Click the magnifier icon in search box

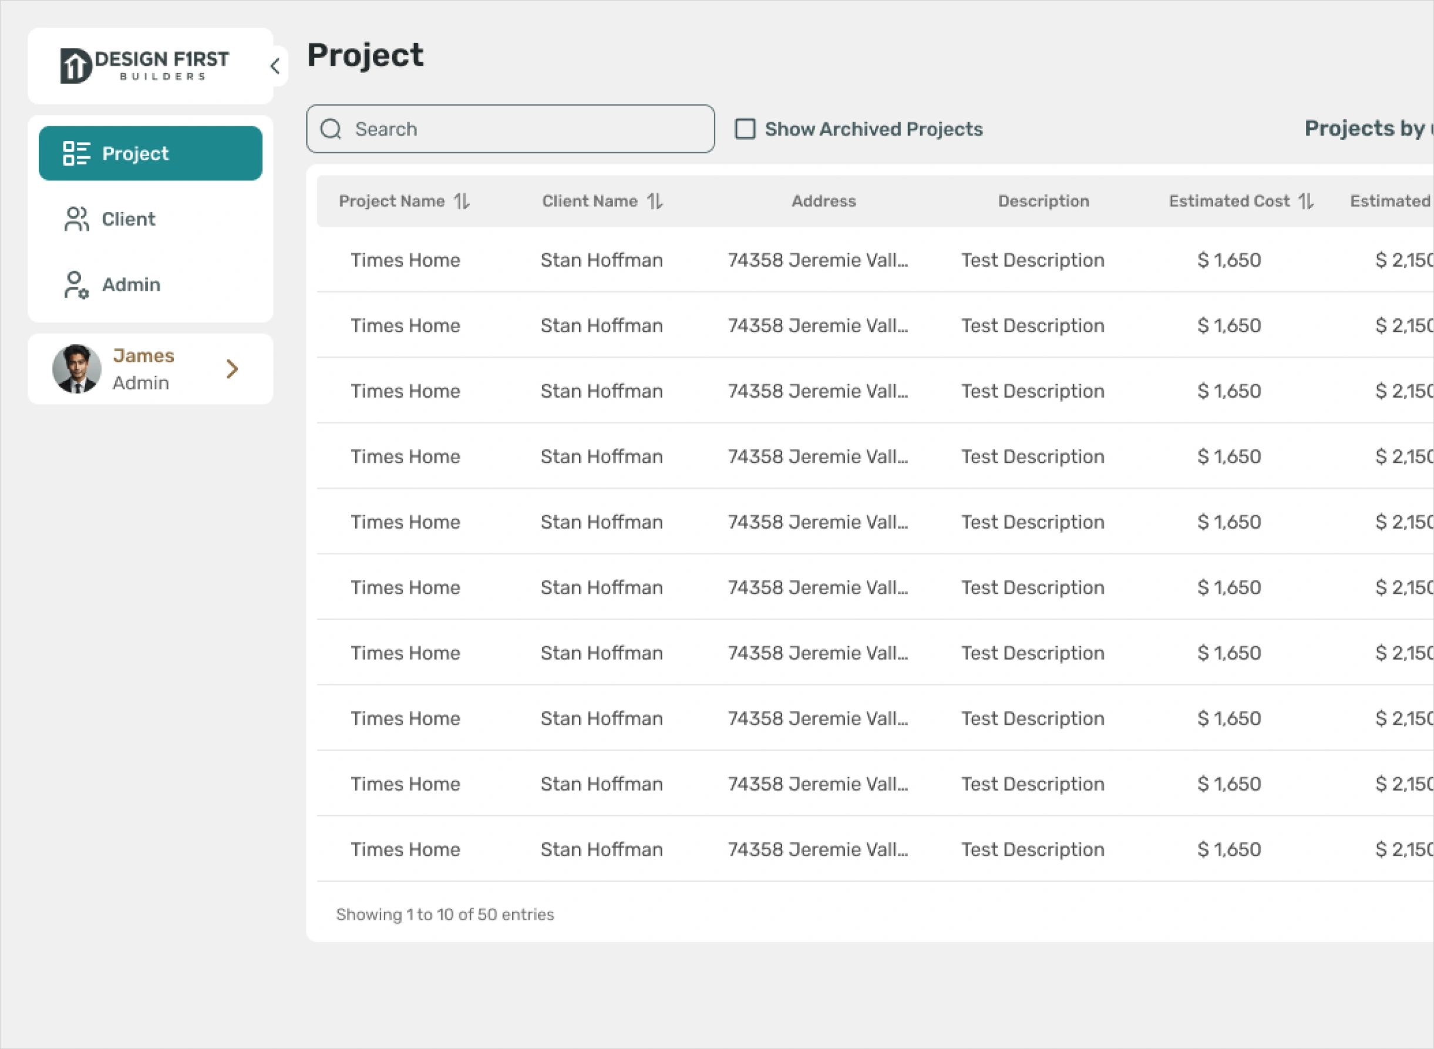click(x=331, y=129)
